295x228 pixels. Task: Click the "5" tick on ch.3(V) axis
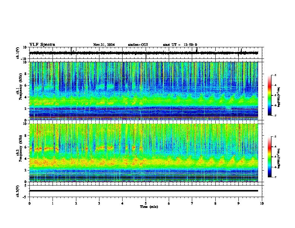(26, 185)
